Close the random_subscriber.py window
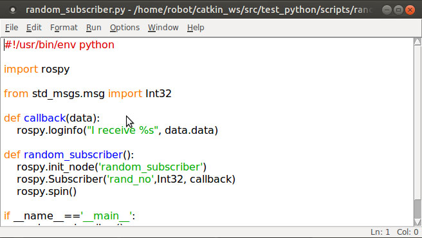The image size is (422, 238). click(x=410, y=10)
